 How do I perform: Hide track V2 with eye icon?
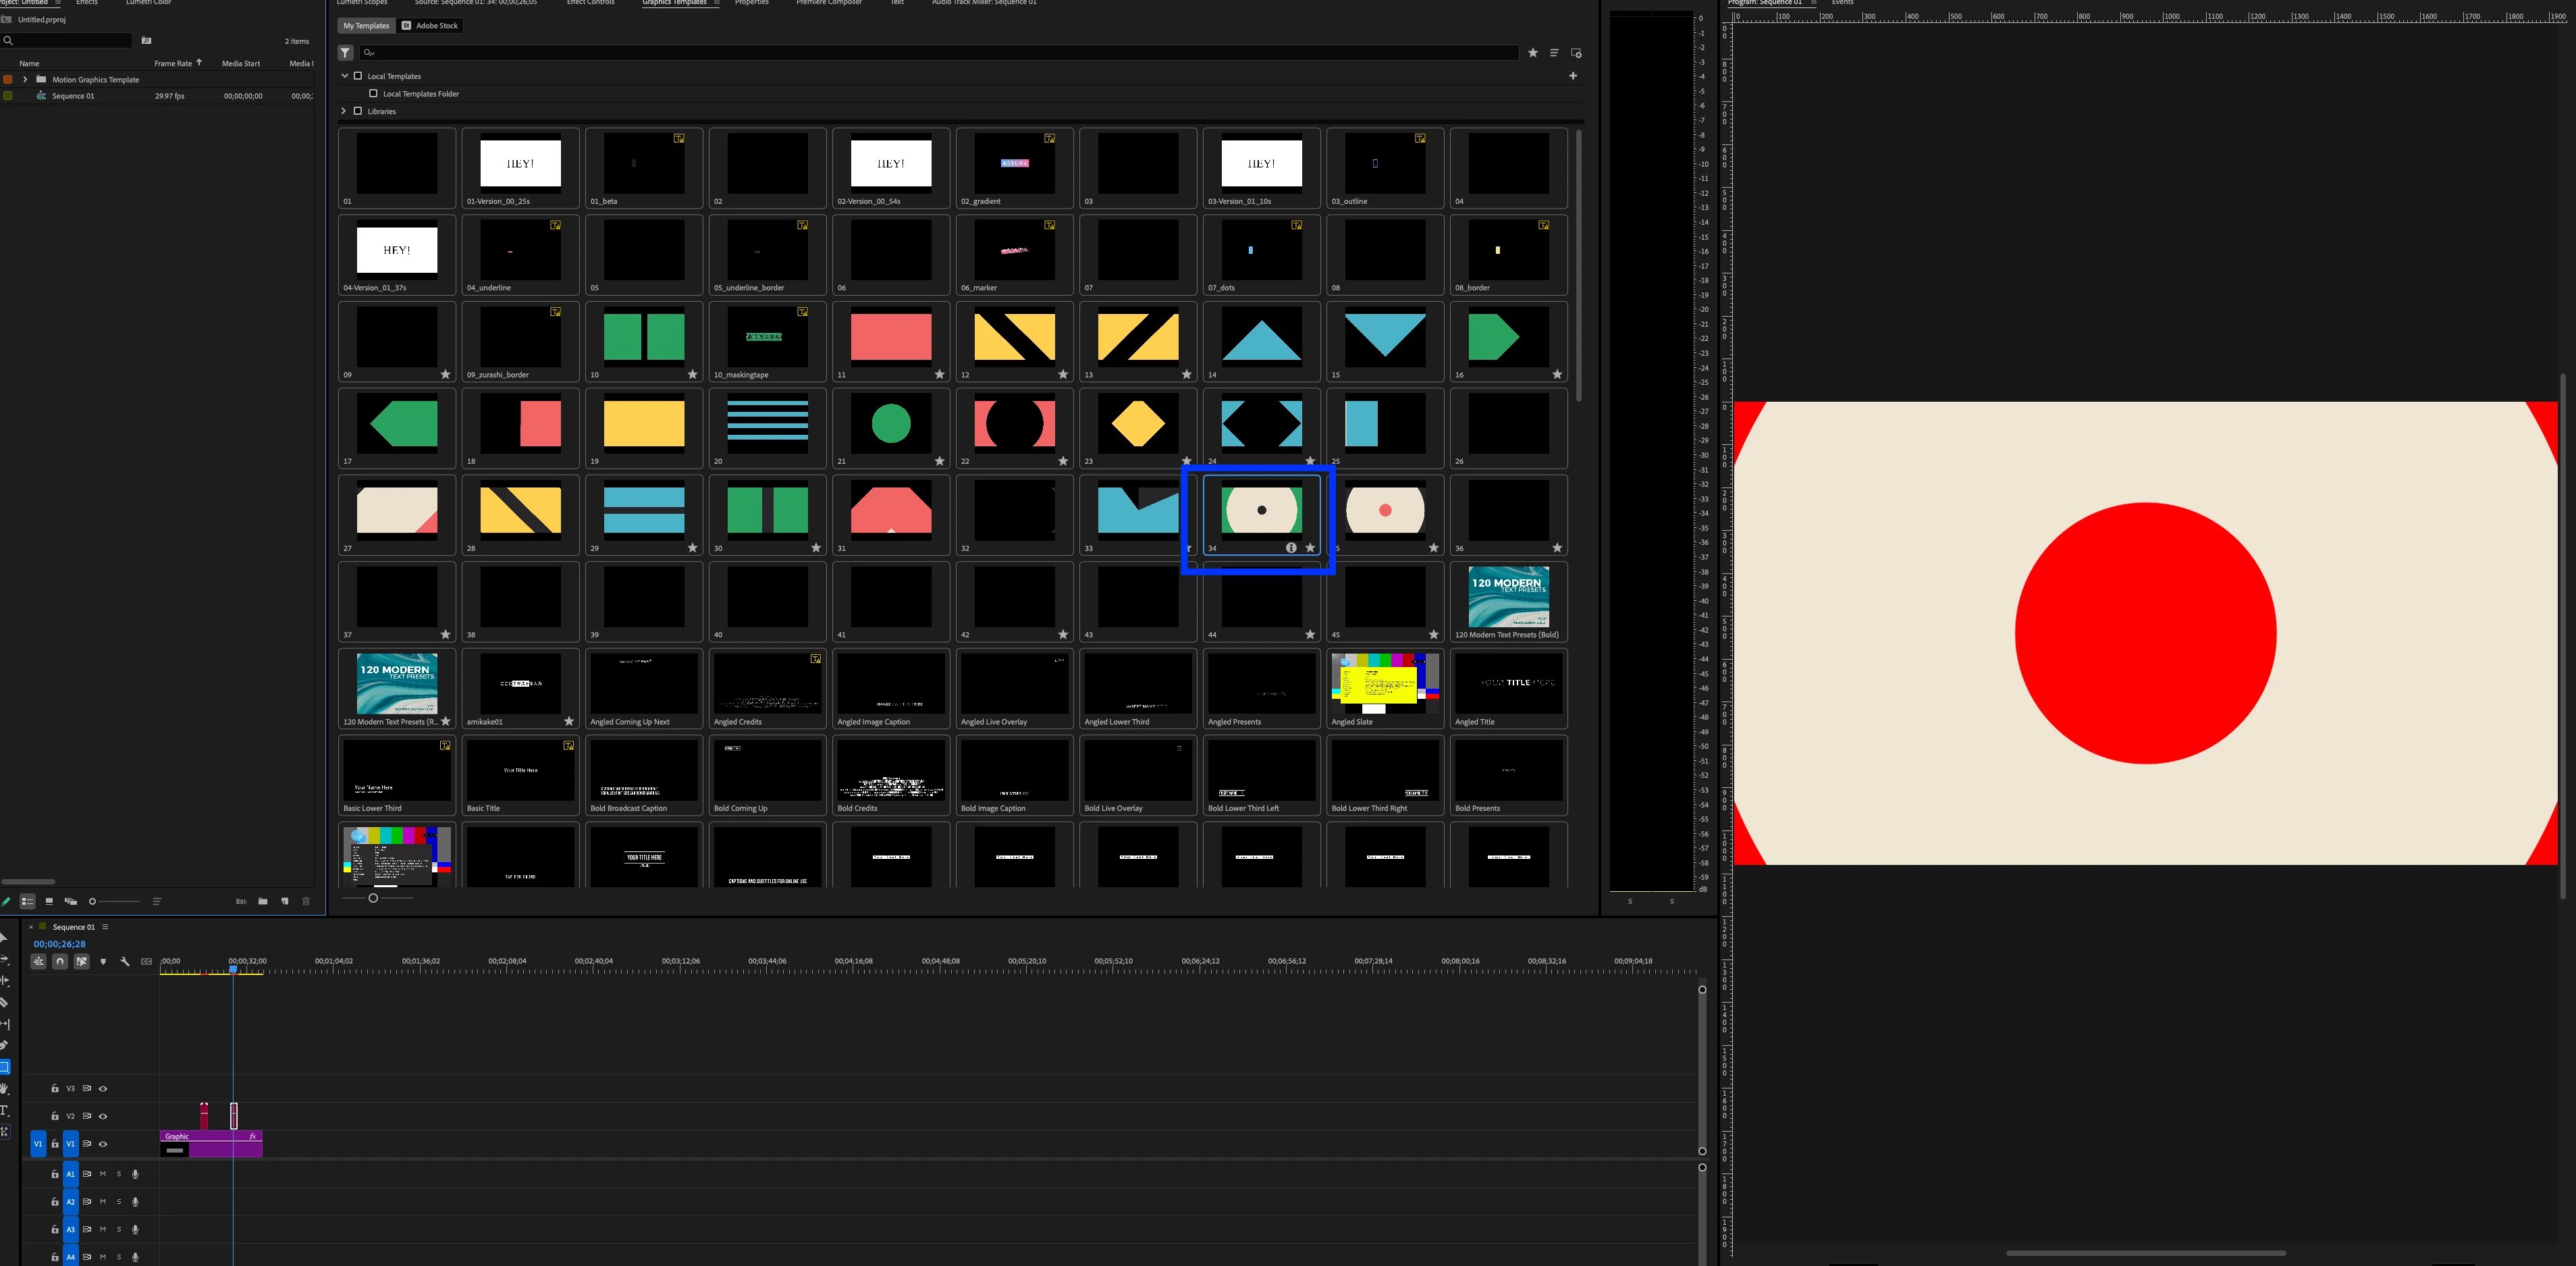tap(103, 1116)
